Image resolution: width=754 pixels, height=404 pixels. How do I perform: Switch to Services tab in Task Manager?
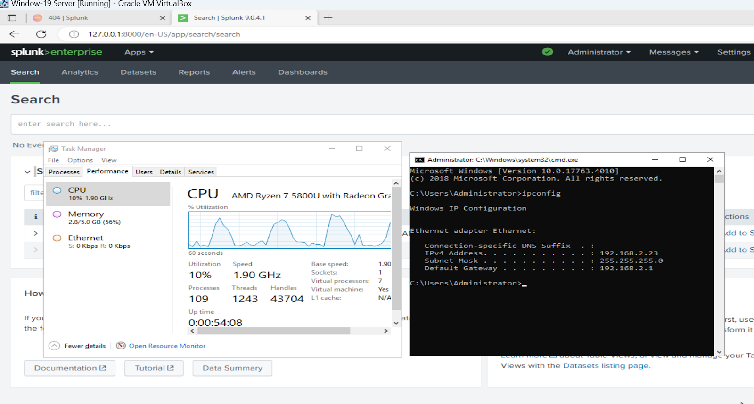point(201,172)
